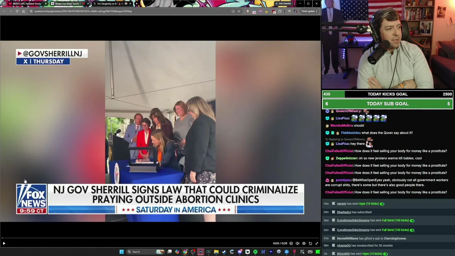455x256 pixels.
Task: Mute the video with the speaker icon
Action: click(298, 244)
